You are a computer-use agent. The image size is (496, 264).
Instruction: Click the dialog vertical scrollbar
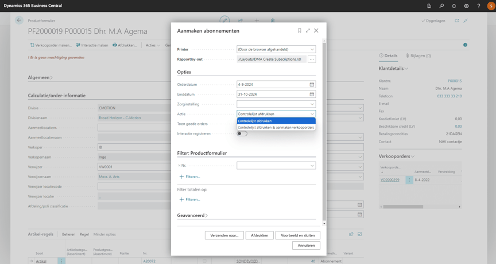coord(324,132)
